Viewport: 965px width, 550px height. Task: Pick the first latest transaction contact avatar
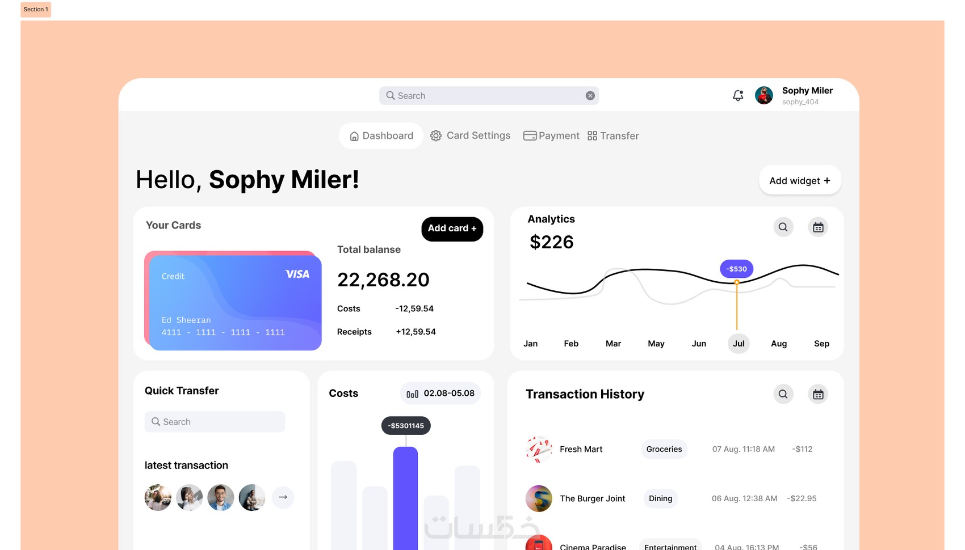[x=158, y=497]
